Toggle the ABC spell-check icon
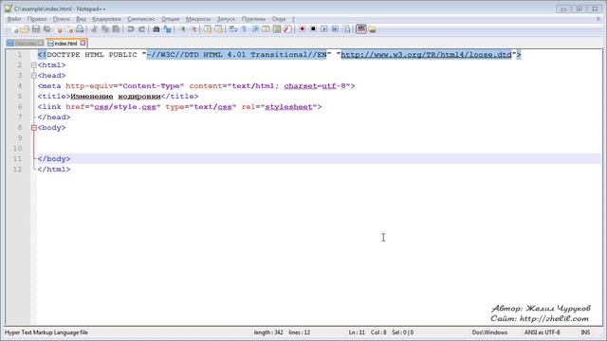 360,29
